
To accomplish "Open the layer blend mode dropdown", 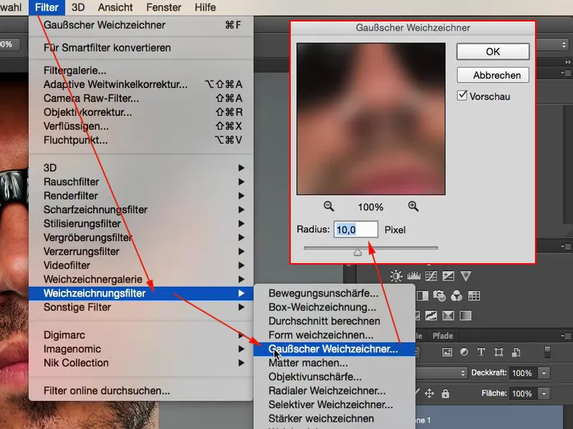I will click(442, 373).
